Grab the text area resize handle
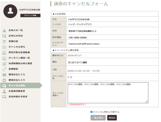Image resolution: width=161 pixels, height=122 pixels. (x=146, y=101)
